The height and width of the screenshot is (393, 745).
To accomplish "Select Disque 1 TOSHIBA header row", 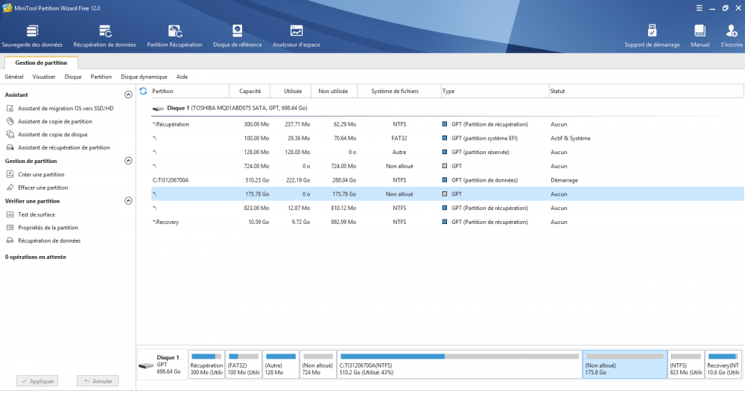I will tap(447, 108).
